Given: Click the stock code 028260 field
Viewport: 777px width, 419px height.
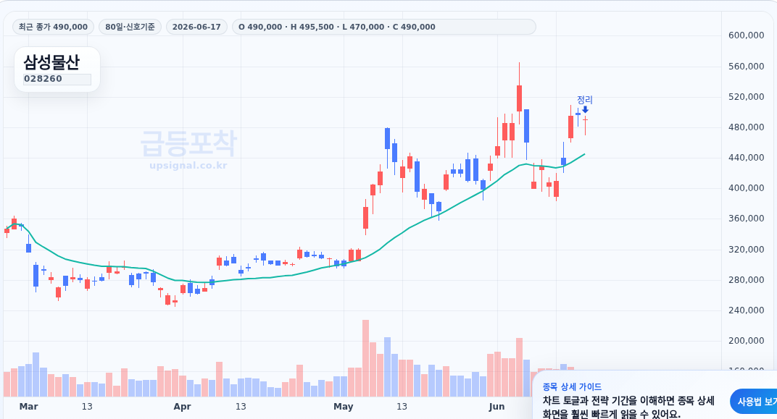Looking at the screenshot, I should [57, 79].
